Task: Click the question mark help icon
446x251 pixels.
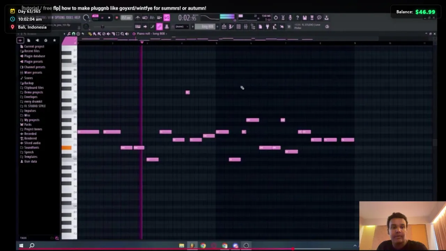Action: click(x=298, y=17)
